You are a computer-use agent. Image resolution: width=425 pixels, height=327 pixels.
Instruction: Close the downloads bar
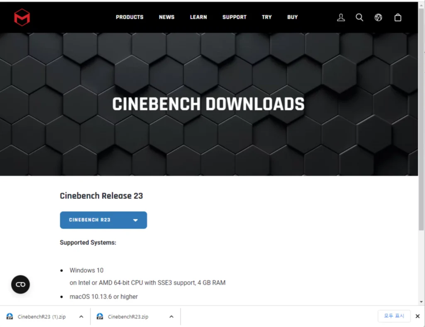pos(418,316)
